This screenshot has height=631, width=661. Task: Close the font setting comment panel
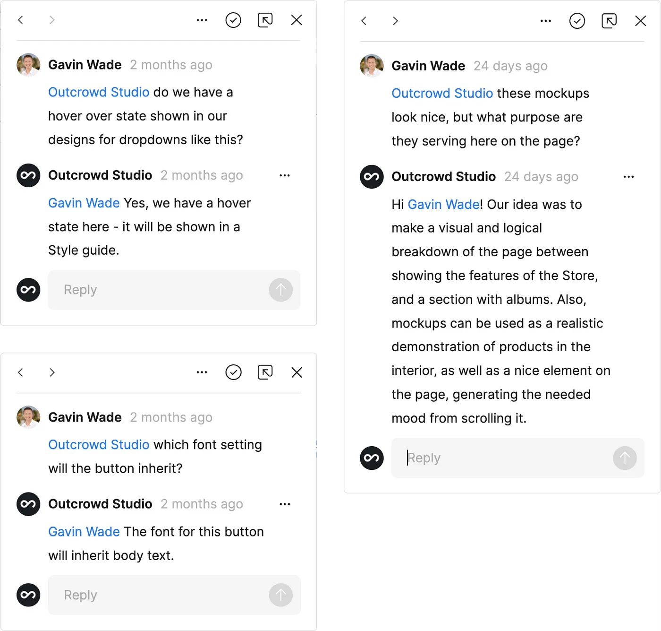coord(297,372)
